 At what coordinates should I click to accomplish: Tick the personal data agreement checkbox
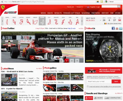point(88,86)
